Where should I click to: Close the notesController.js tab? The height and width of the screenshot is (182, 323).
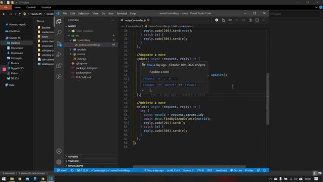(x=148, y=20)
